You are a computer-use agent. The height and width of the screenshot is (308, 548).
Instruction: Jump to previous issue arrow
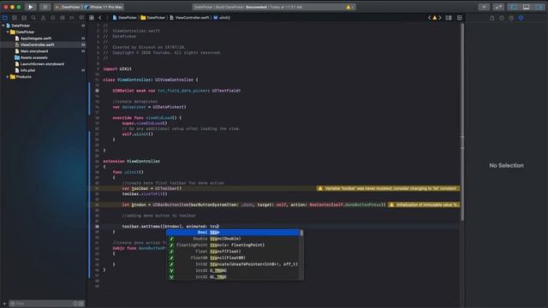(429, 17)
